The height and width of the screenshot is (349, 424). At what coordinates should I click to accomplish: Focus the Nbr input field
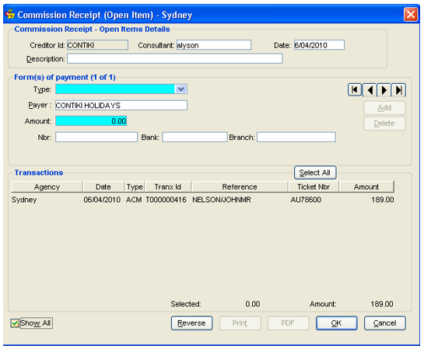pos(96,137)
